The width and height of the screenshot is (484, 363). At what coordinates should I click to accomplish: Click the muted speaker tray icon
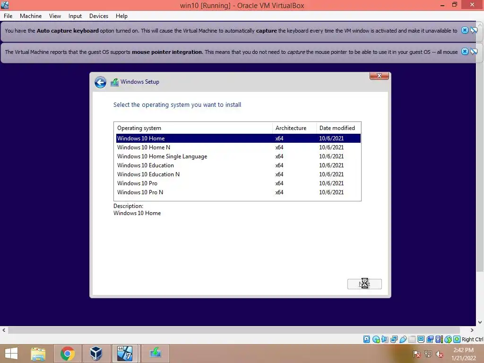tap(439, 354)
